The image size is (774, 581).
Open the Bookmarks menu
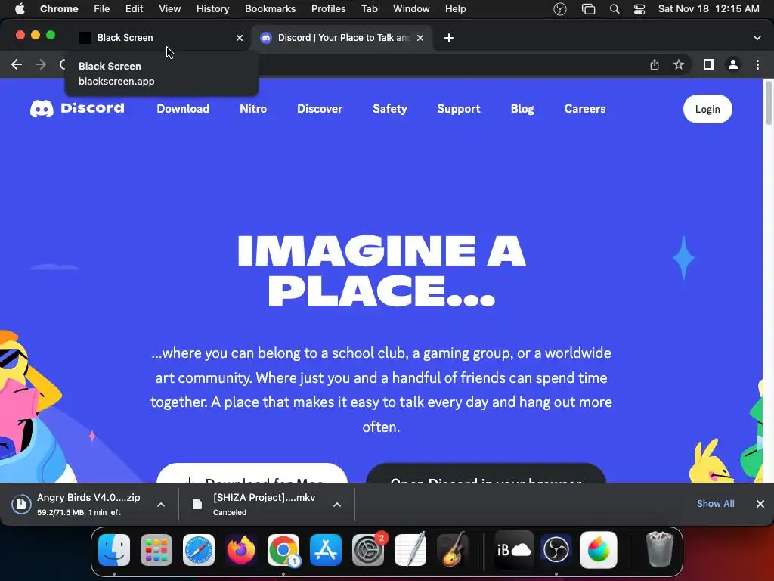[x=270, y=9]
